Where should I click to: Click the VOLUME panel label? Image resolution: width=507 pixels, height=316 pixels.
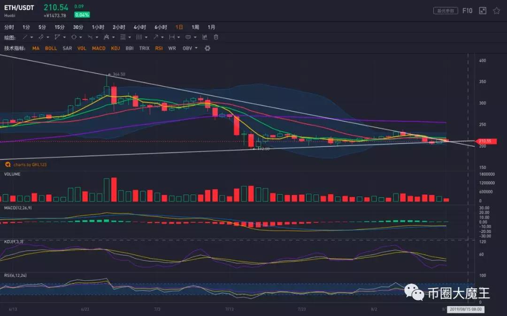12,174
